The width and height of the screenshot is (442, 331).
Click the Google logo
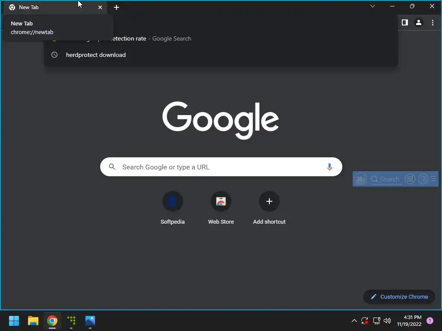(221, 121)
